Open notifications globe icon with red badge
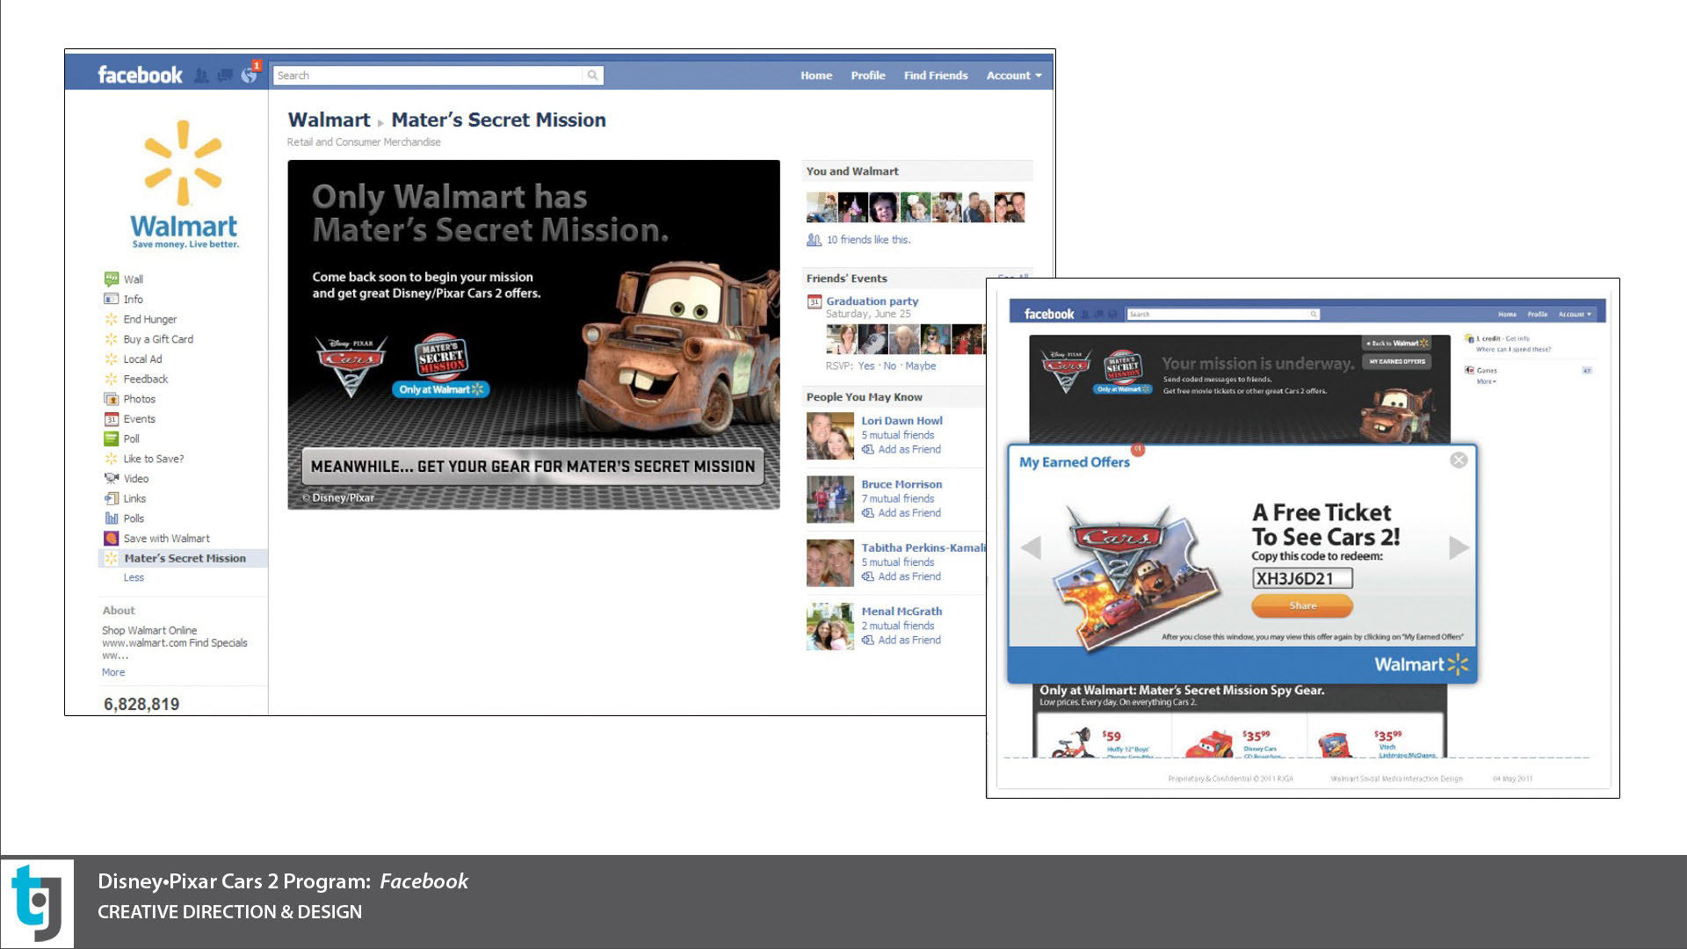The height and width of the screenshot is (949, 1687). coord(250,74)
